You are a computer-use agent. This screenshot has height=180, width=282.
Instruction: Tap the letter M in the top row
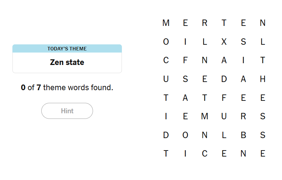click(x=166, y=23)
